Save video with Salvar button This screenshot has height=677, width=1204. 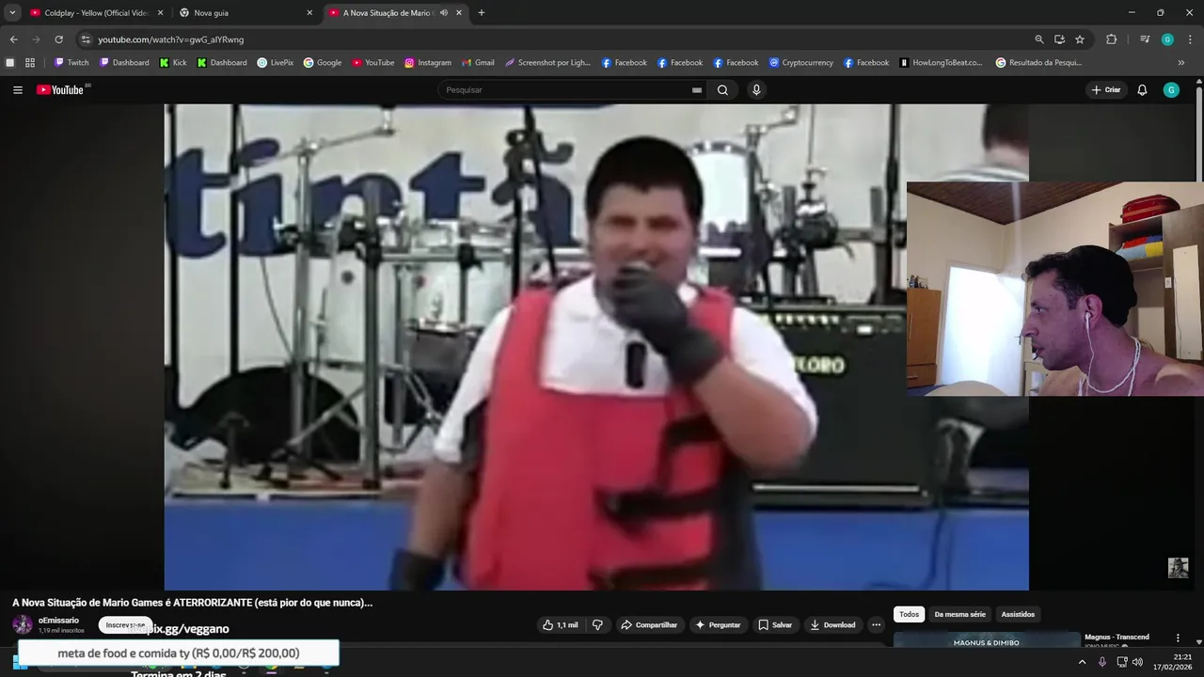point(775,625)
